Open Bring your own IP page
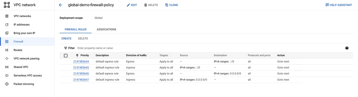Viewport: 358px width, 97px height. coord(24,33)
